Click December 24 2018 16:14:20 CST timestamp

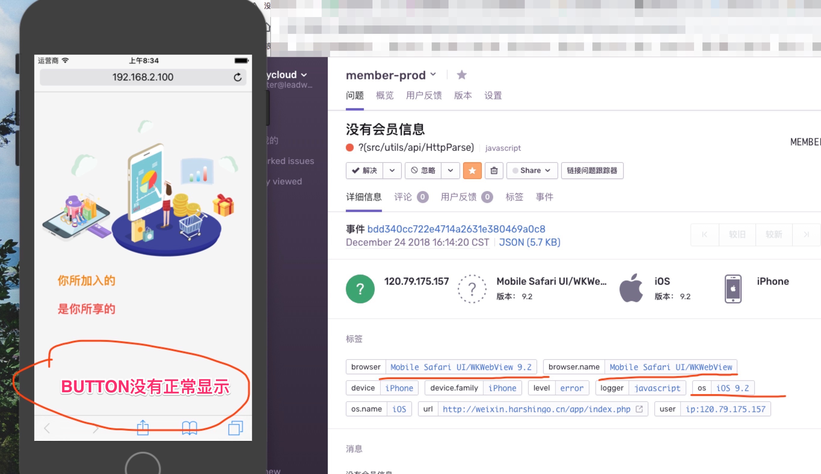(417, 242)
